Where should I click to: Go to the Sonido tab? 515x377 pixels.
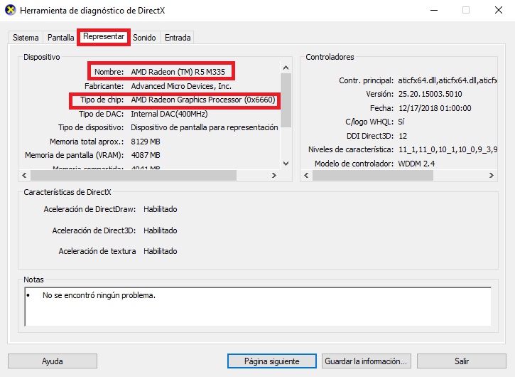tap(144, 38)
